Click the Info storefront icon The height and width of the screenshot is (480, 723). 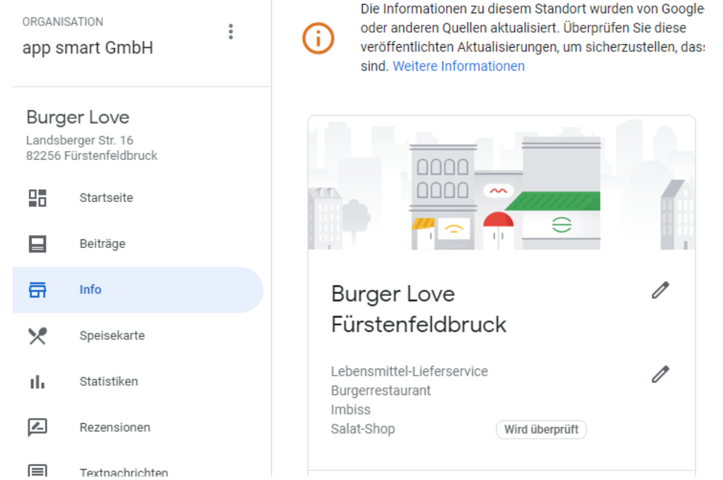tap(38, 290)
